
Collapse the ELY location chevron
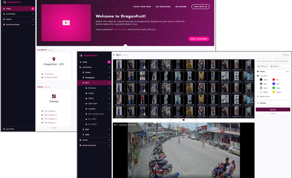[109, 83]
